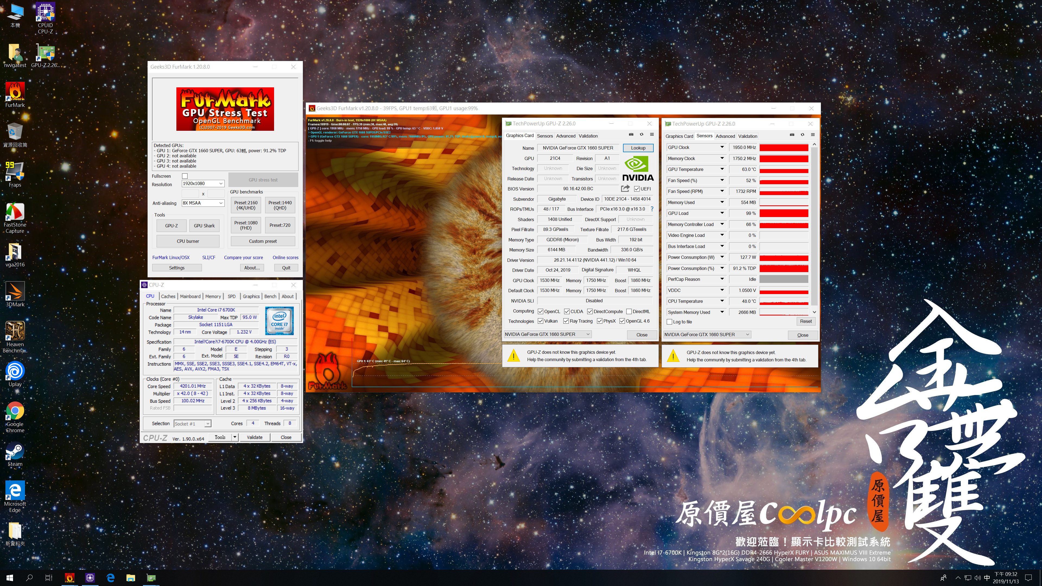Open GPU selector dropdown in left GPU-Z window
The height and width of the screenshot is (586, 1042).
(548, 335)
